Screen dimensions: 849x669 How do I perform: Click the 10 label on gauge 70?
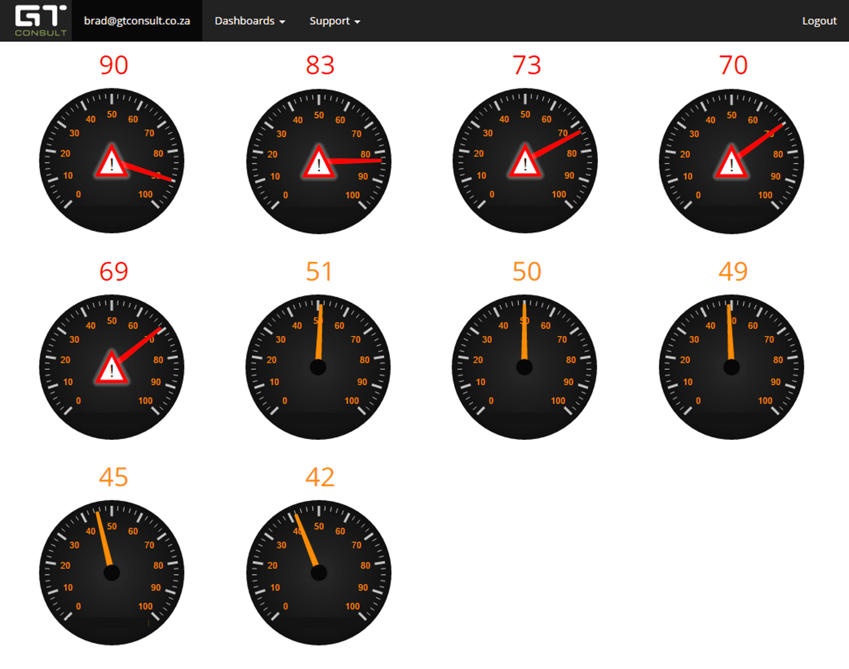click(x=688, y=176)
